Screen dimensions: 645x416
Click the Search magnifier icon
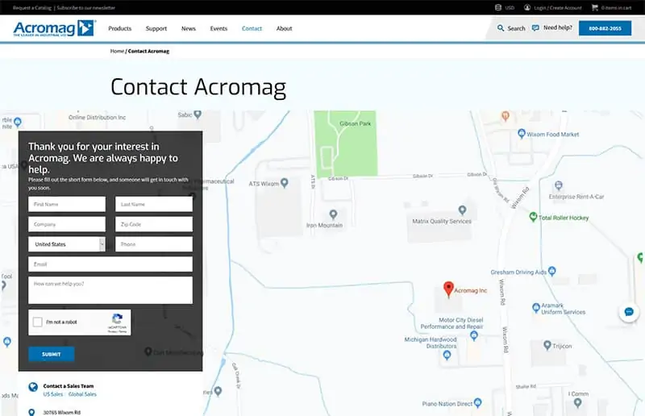[501, 28]
